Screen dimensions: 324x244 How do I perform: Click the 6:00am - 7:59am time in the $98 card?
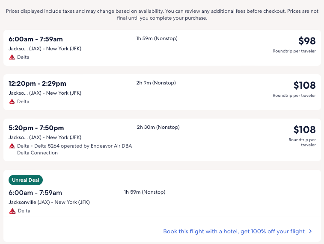pos(35,39)
